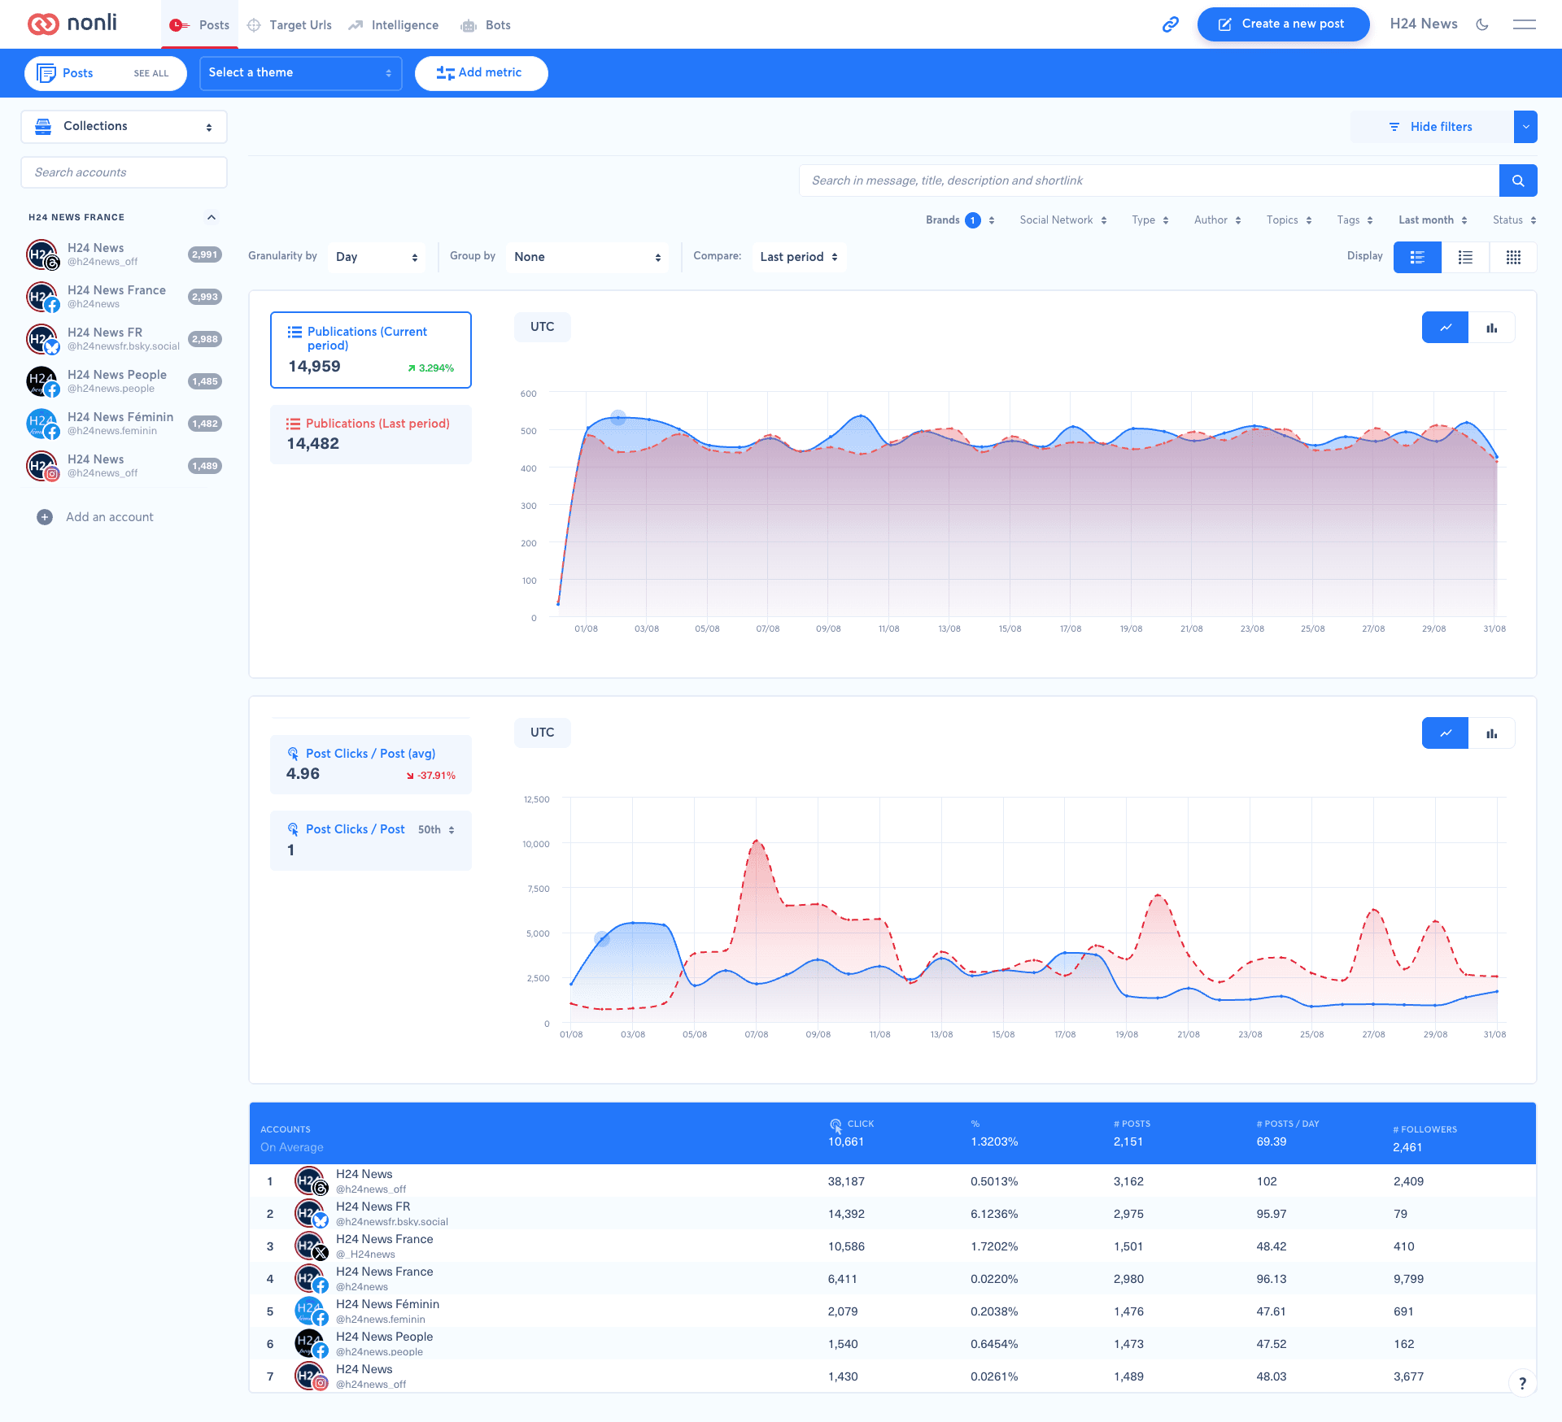This screenshot has height=1422, width=1562.
Task: Open the hamburger menu
Action: [1524, 24]
